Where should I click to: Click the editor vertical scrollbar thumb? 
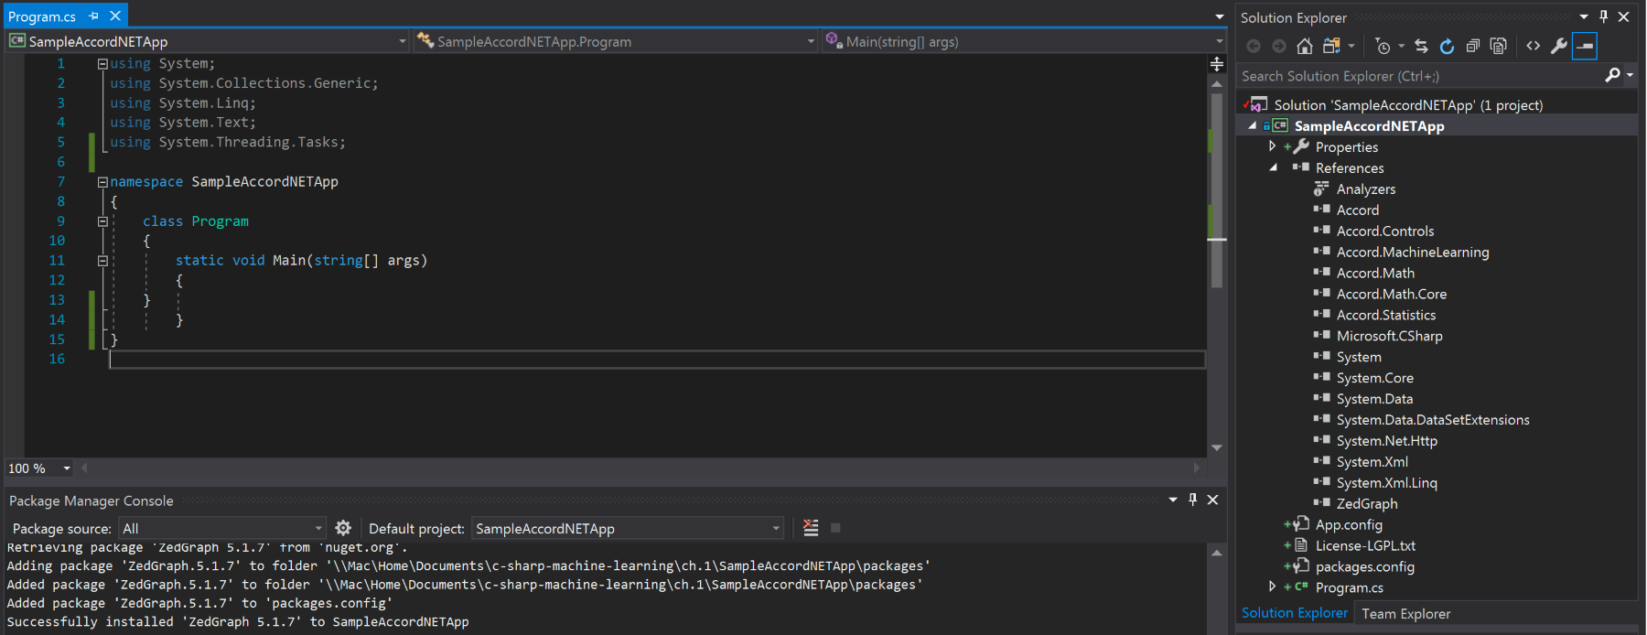point(1217,190)
